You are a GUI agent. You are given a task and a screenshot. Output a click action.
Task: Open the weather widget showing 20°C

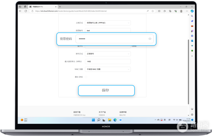24,120
